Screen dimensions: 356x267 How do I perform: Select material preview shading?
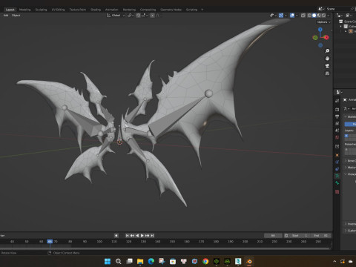[319, 16]
